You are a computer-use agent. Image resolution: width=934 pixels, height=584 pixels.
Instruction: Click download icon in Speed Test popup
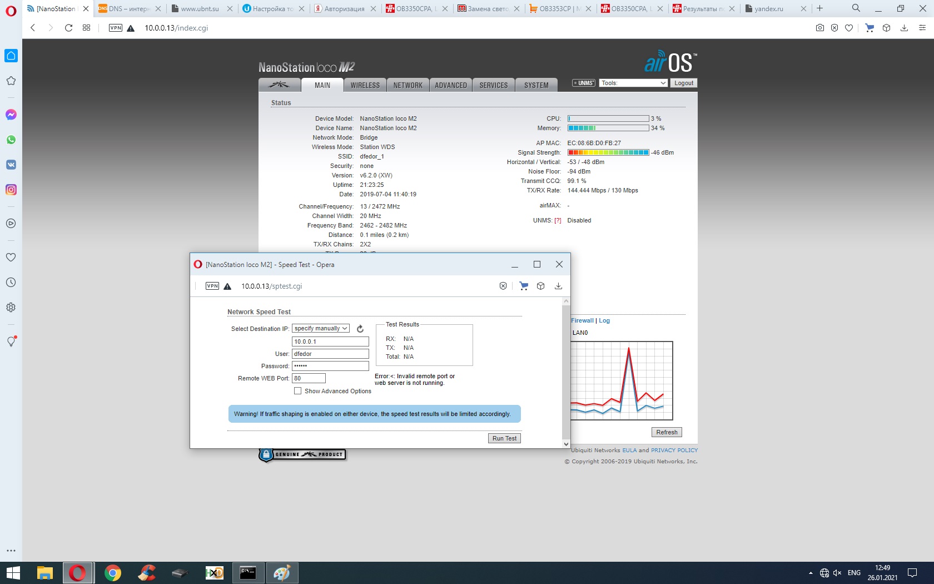tap(559, 286)
